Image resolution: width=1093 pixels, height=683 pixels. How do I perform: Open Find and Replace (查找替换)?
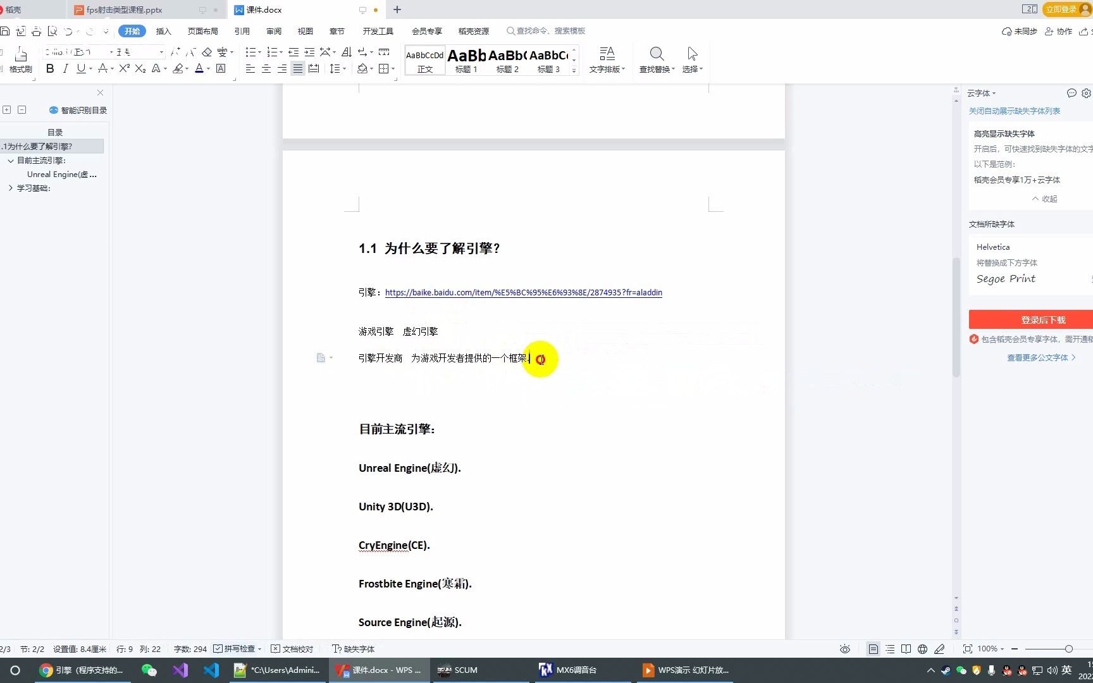click(x=657, y=60)
